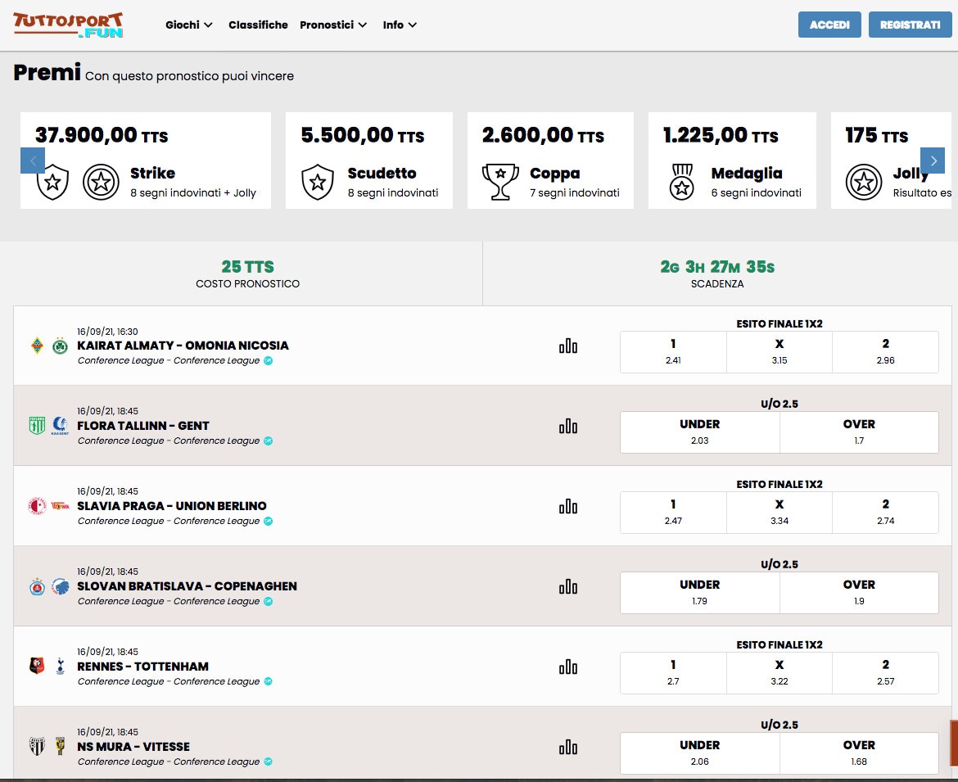Expand the Giochi dropdown menu
Screen dimensions: 958x782
pyautogui.click(x=189, y=25)
